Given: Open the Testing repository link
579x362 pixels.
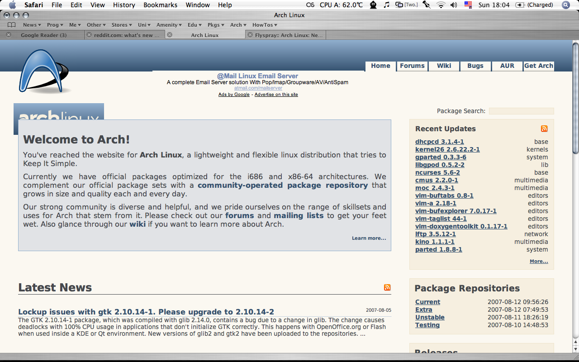Looking at the screenshot, I should [427, 325].
